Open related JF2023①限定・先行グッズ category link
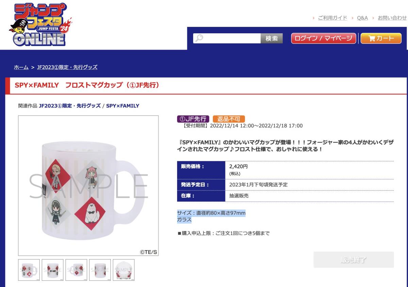408x287 pixels. [70, 106]
